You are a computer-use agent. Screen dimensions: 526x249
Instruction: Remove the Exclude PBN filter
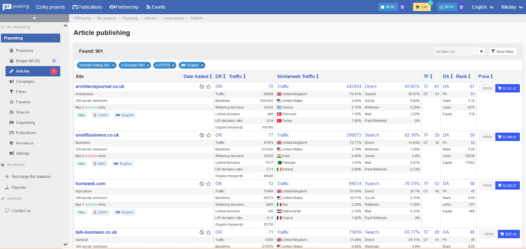(148, 65)
